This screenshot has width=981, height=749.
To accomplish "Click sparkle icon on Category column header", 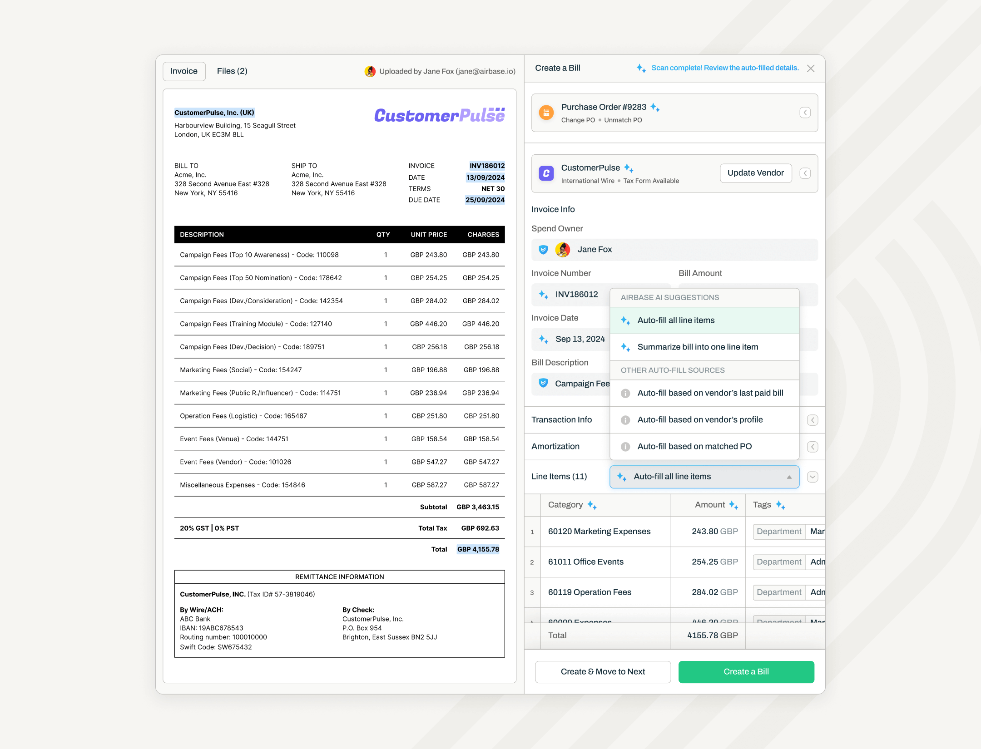I will 592,505.
